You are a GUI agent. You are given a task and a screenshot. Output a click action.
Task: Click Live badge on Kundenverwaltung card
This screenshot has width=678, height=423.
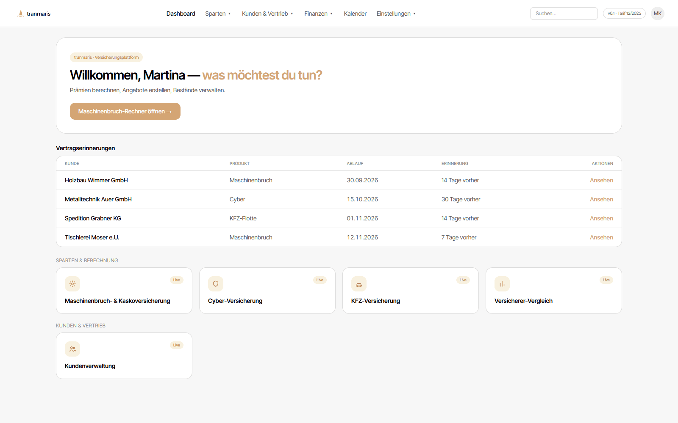click(177, 345)
